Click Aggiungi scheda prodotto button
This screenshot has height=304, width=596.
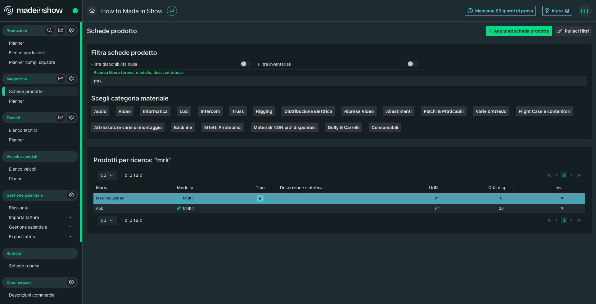pos(518,31)
